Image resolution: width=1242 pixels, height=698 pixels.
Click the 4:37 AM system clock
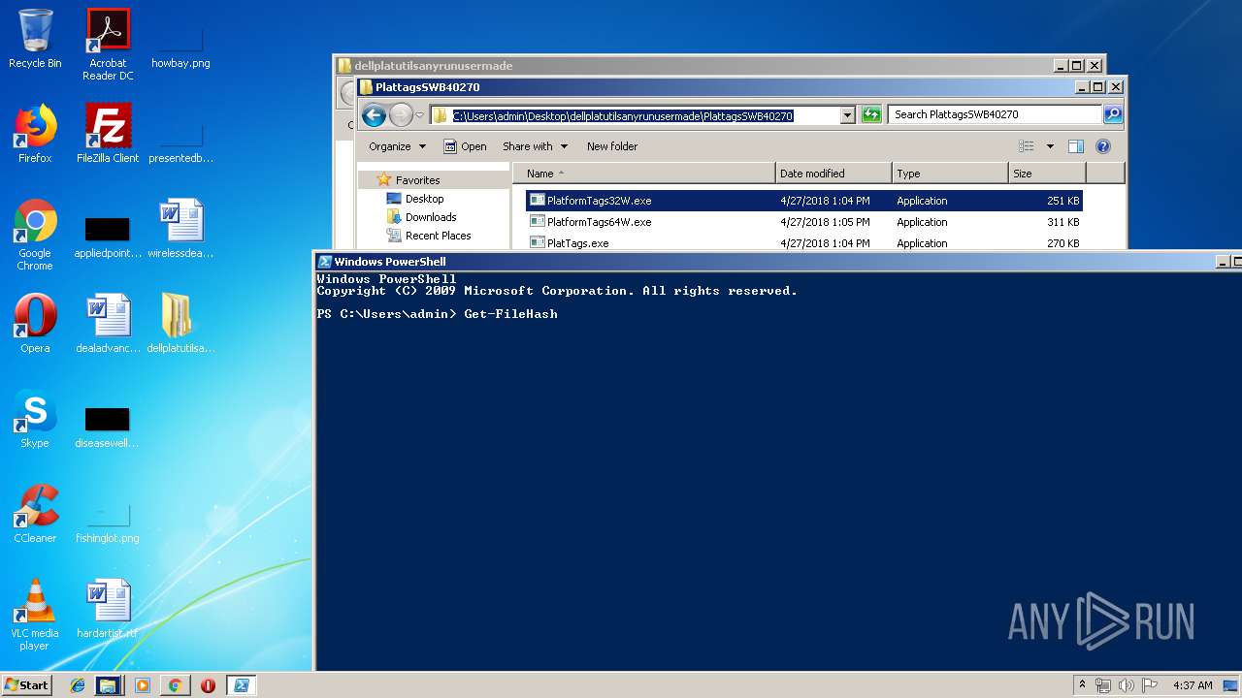[x=1193, y=685]
